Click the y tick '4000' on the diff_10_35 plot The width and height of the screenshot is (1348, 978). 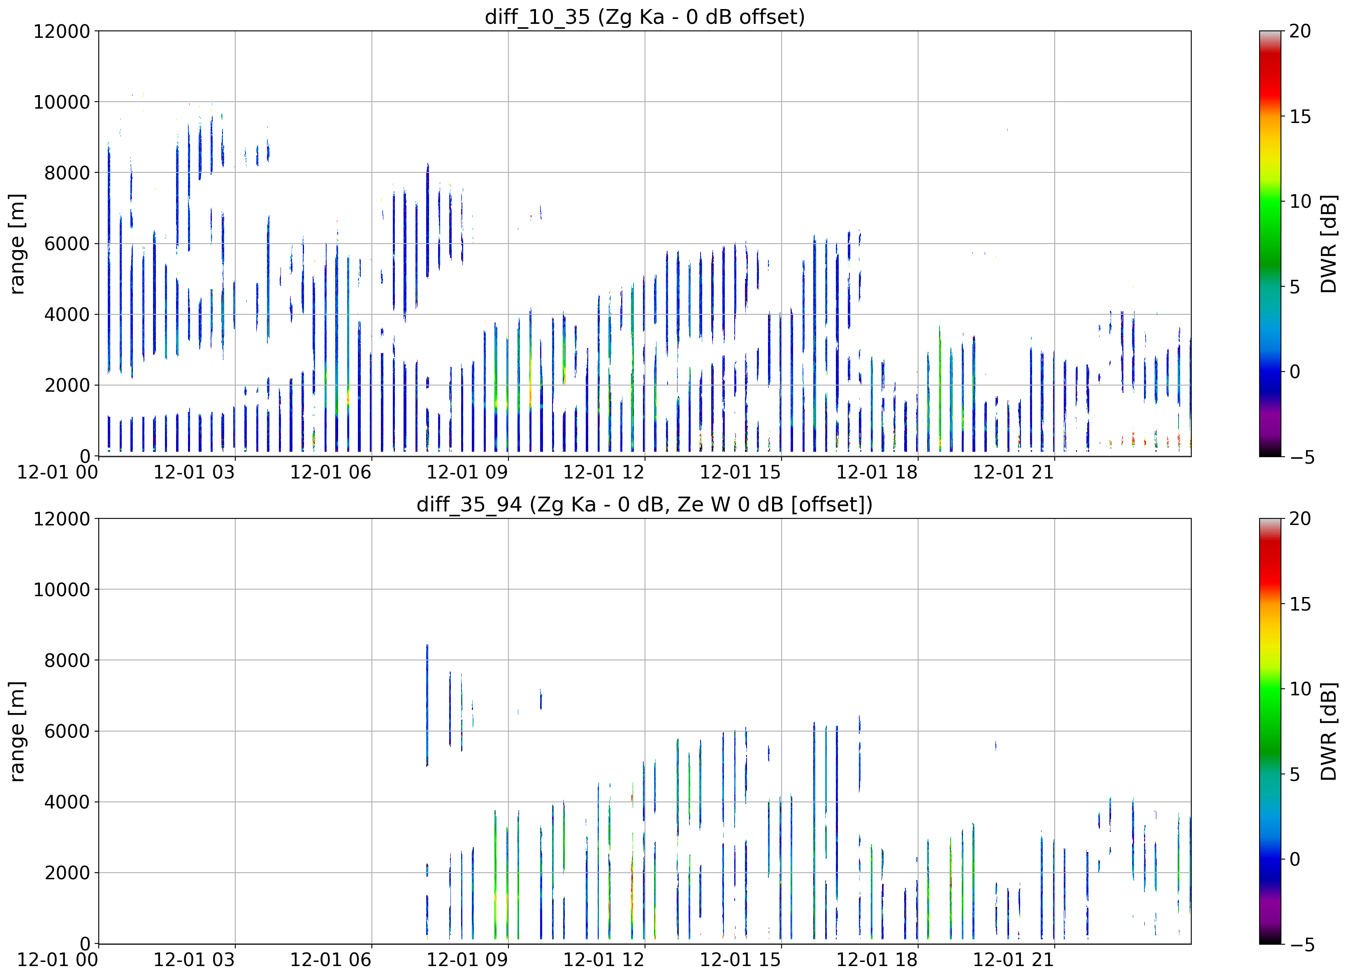[67, 314]
